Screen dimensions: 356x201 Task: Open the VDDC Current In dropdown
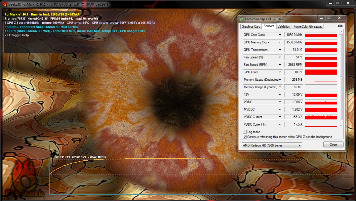point(280,124)
